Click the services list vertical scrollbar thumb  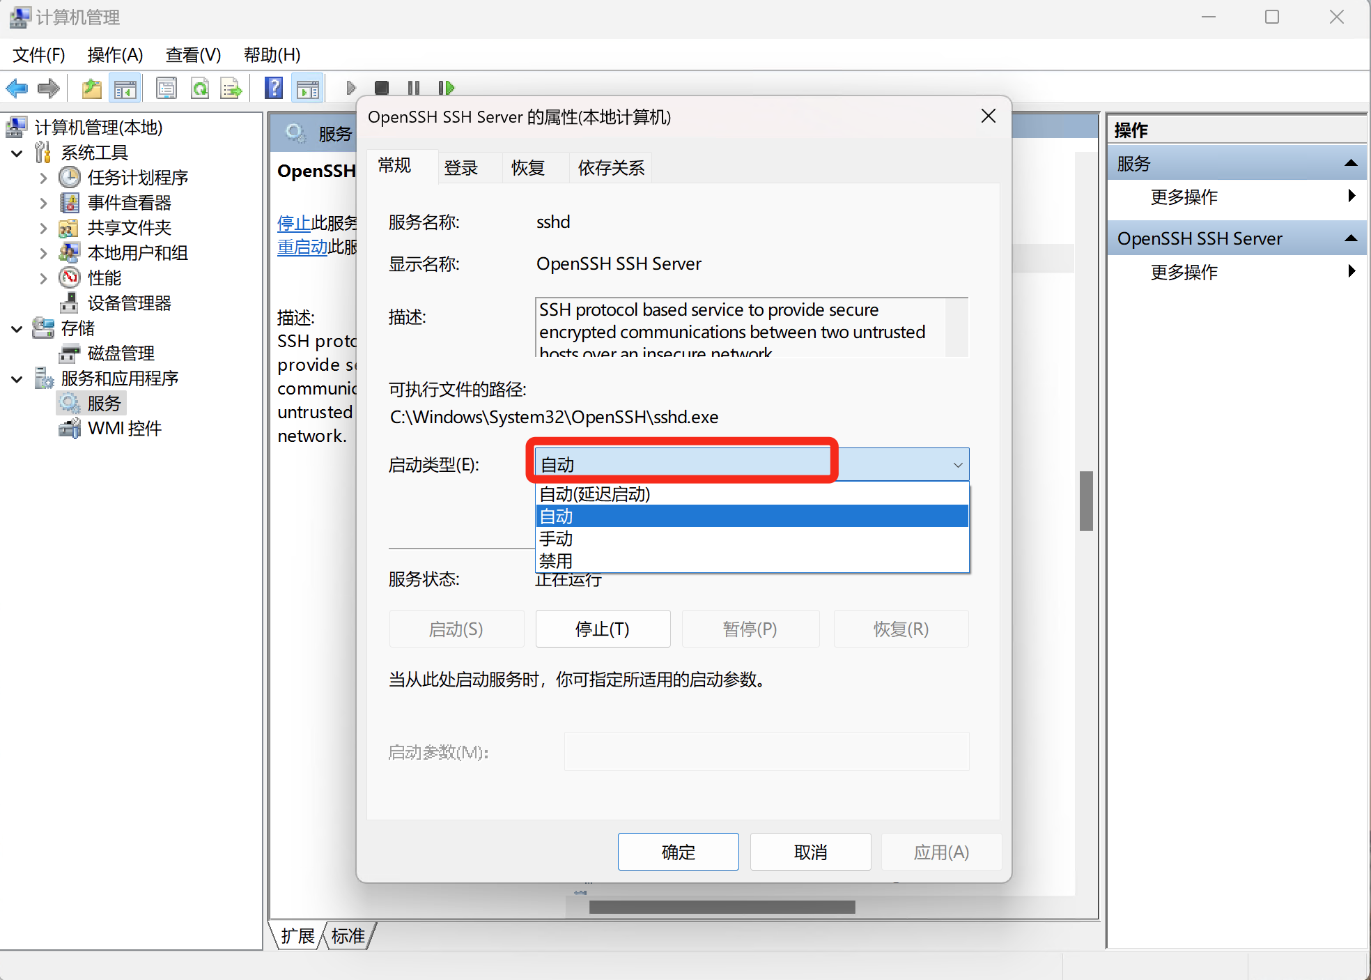pyautogui.click(x=1086, y=501)
